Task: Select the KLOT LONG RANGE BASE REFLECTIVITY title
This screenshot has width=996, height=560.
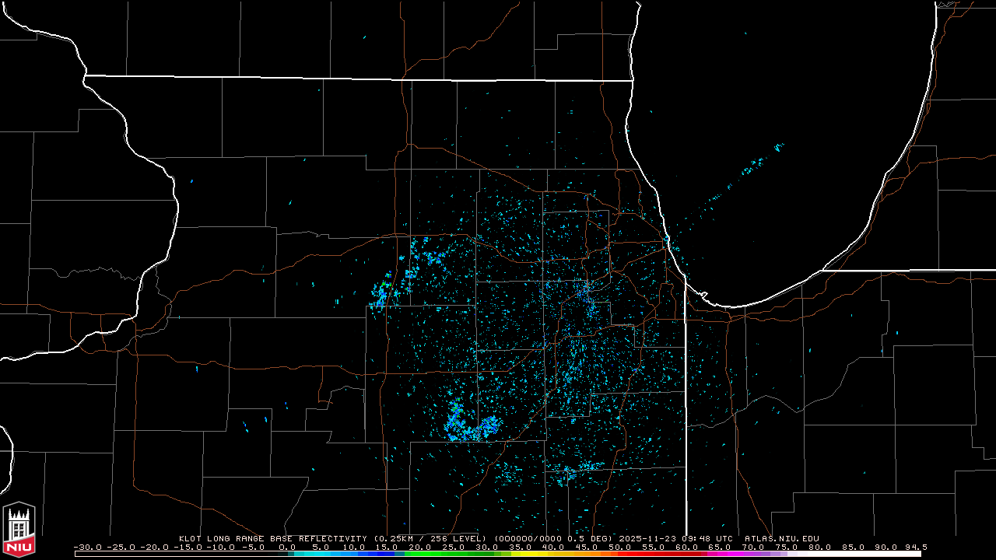Action: pyautogui.click(x=273, y=538)
